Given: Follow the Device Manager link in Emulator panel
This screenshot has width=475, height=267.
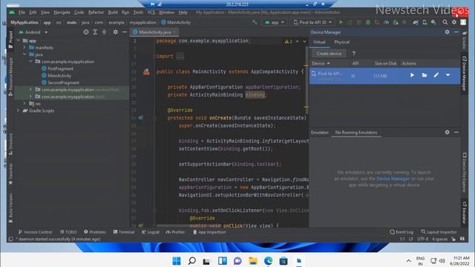Looking at the screenshot, I should pos(393,179).
